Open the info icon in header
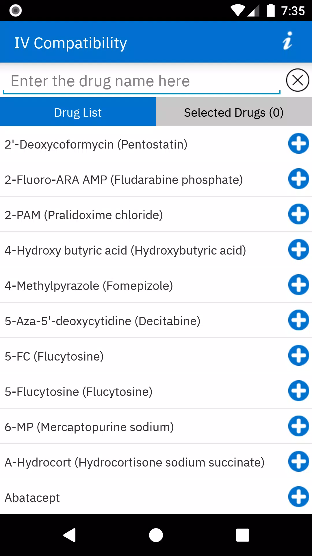Image resolution: width=312 pixels, height=556 pixels. pyautogui.click(x=287, y=41)
